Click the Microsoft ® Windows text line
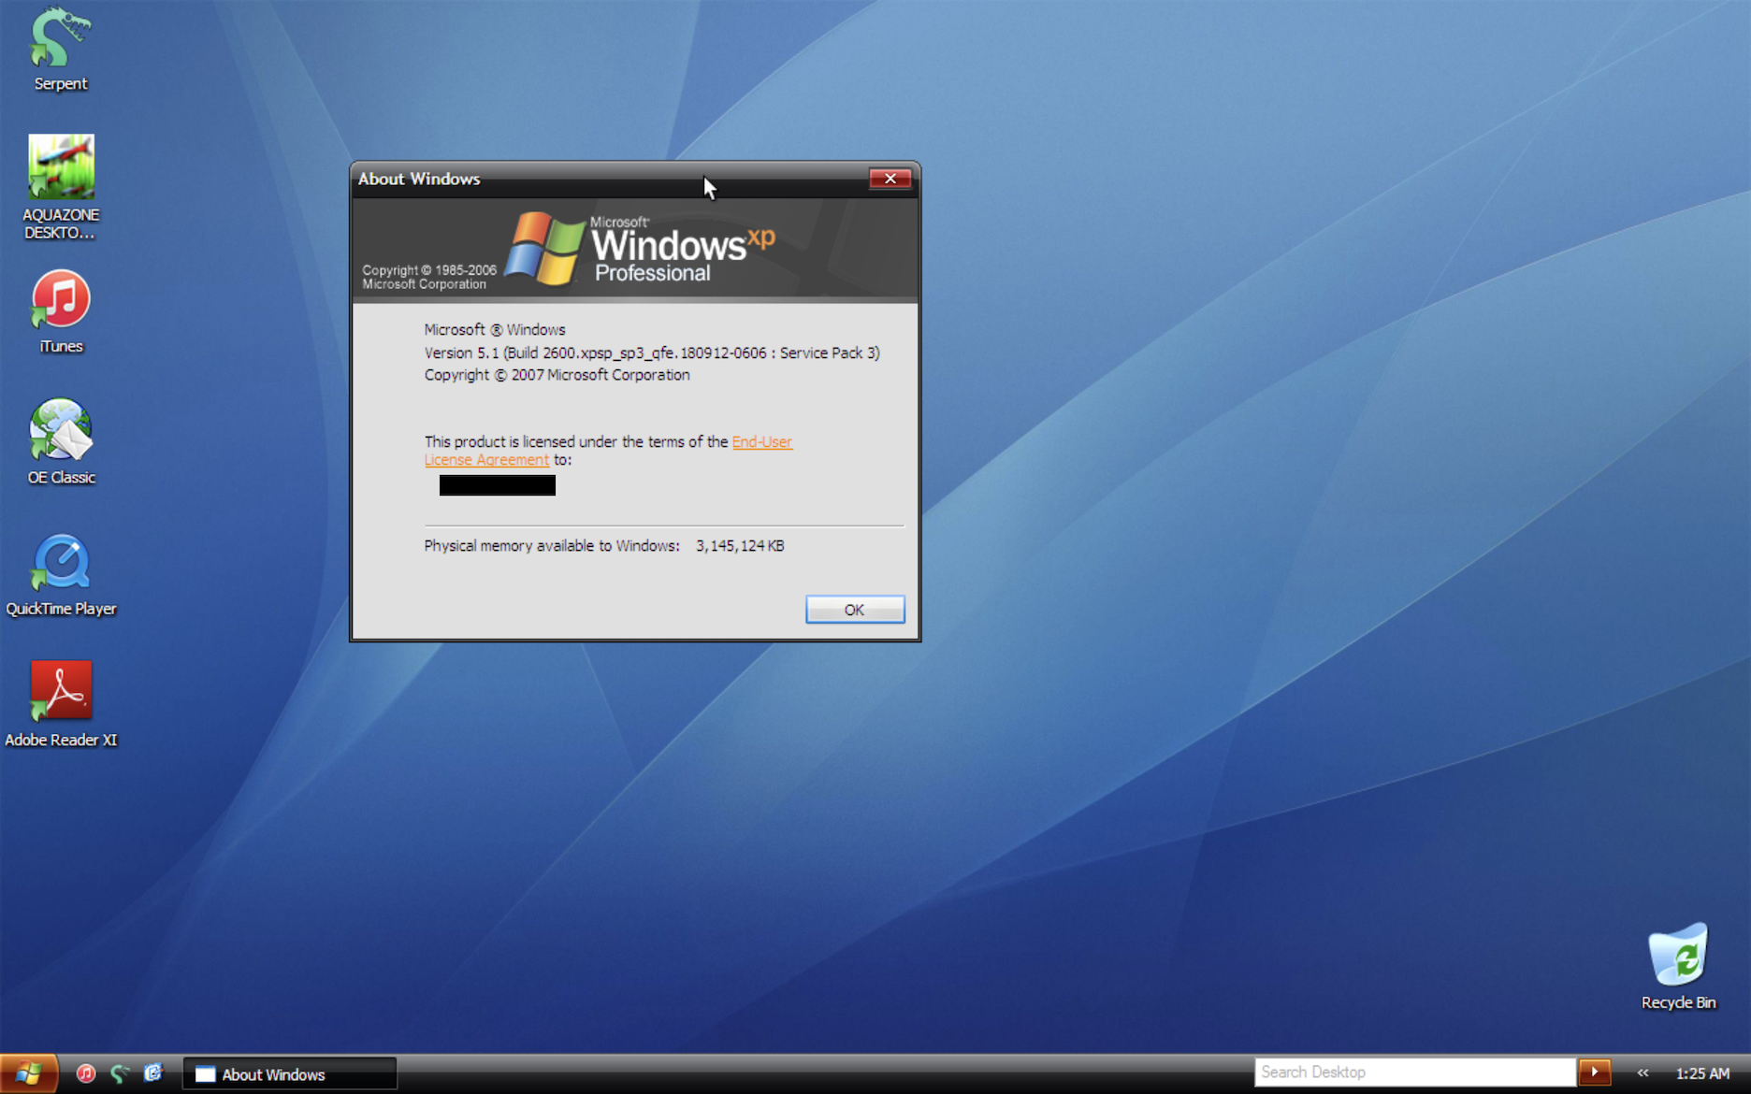The image size is (1751, 1094). tap(495, 330)
